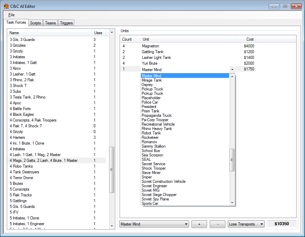Click the add unit plus button
Image resolution: width=305 pixels, height=237 pixels.
coord(199,224)
